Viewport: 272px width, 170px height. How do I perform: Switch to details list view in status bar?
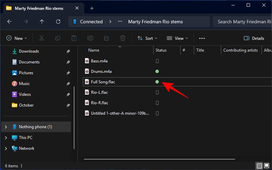click(259, 166)
